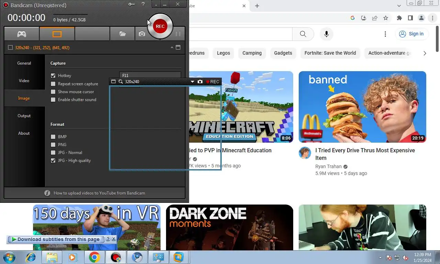Open Chrome extensions puzzle icon

tap(399, 18)
